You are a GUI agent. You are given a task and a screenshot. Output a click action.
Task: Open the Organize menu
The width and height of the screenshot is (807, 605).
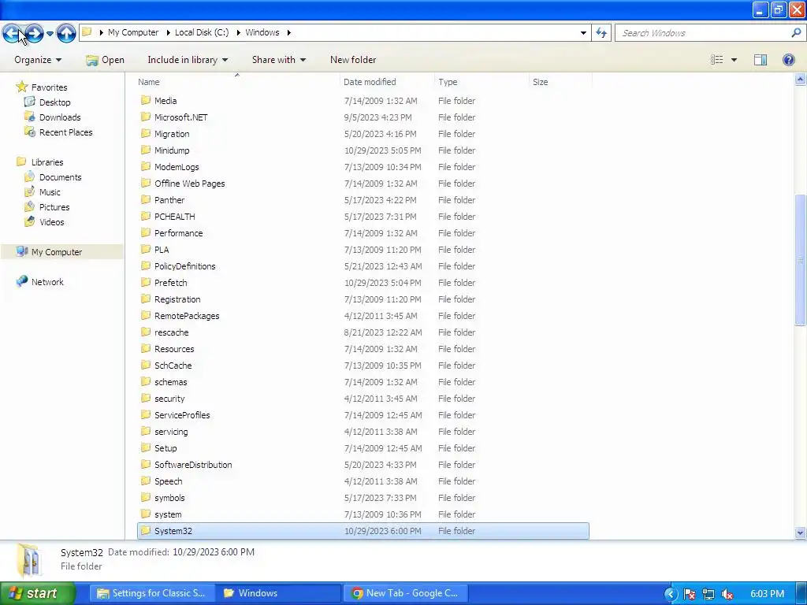click(x=38, y=60)
